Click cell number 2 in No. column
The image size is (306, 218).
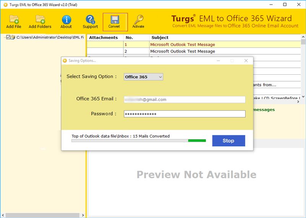[136, 51]
